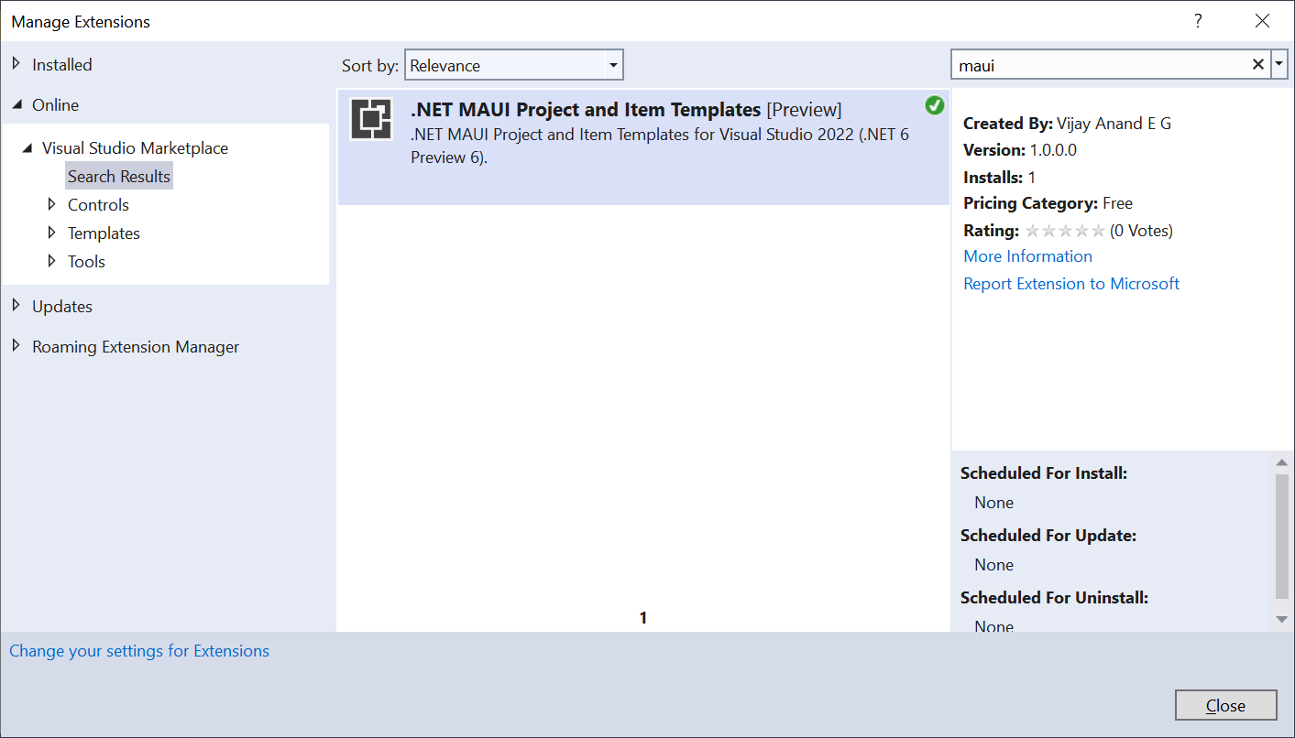The image size is (1295, 738).
Task: Expand the Updates section
Action: coord(16,306)
